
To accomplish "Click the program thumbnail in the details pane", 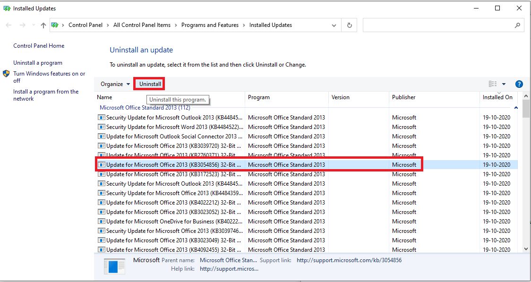I will (113, 266).
